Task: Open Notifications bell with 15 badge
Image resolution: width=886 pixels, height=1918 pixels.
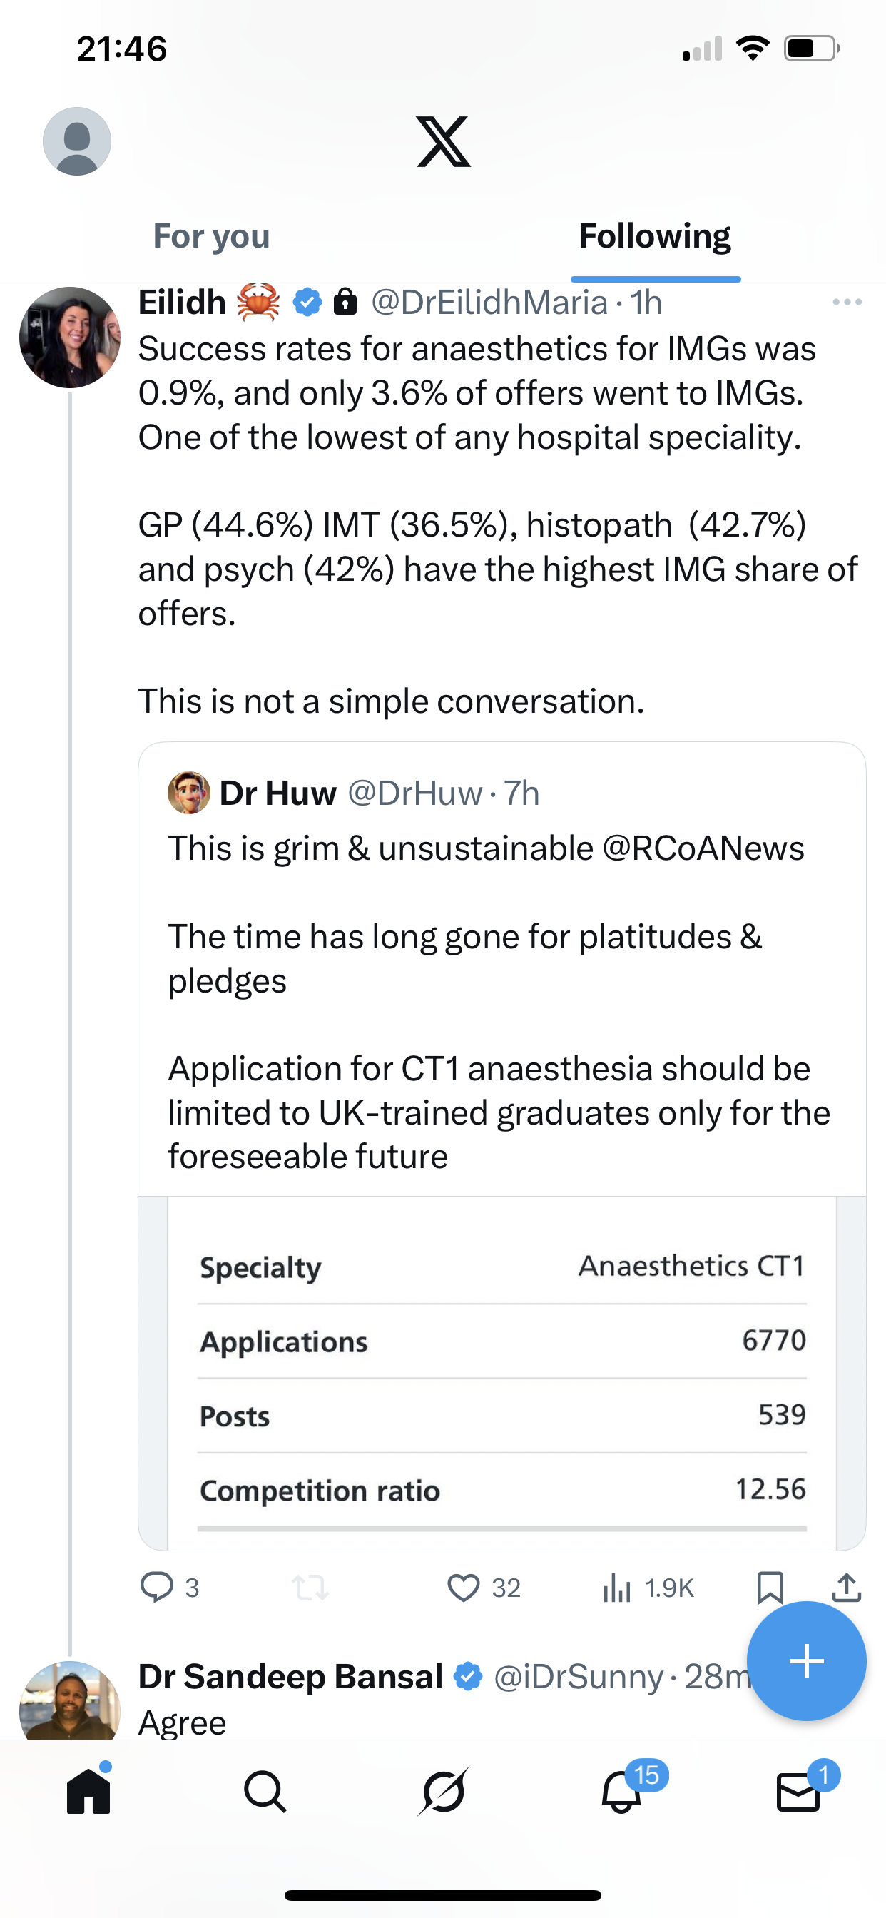Action: (x=621, y=1792)
